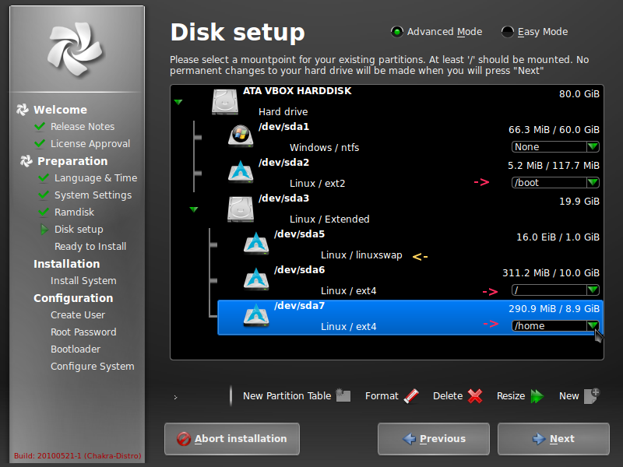Collapse the ATA VBOX HARDDISK tree expander
The height and width of the screenshot is (467, 623).
click(x=179, y=101)
